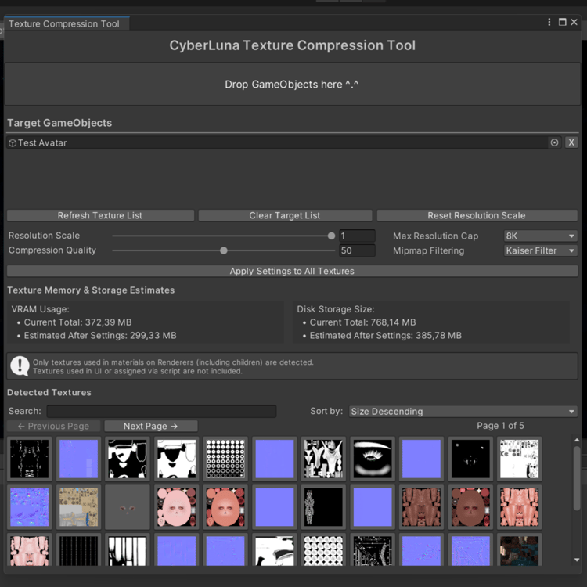Open the window's three-dot options menu
The height and width of the screenshot is (587, 587).
pos(549,22)
